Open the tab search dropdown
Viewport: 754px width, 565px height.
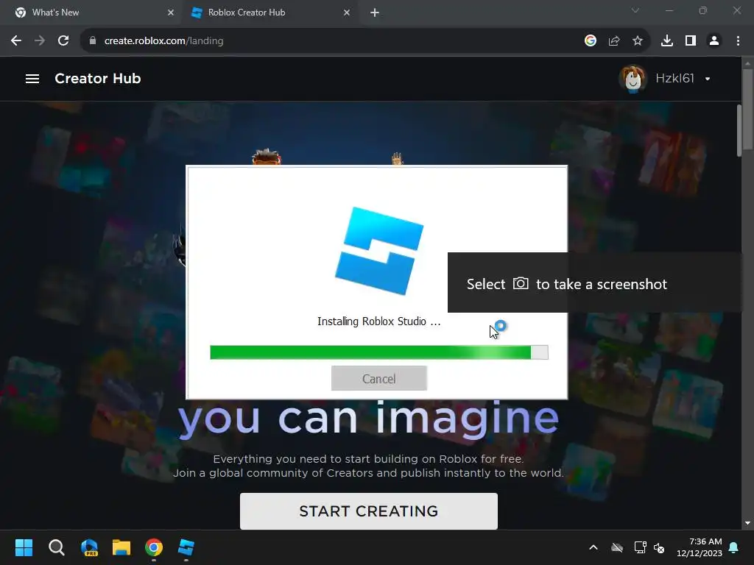[x=635, y=10]
